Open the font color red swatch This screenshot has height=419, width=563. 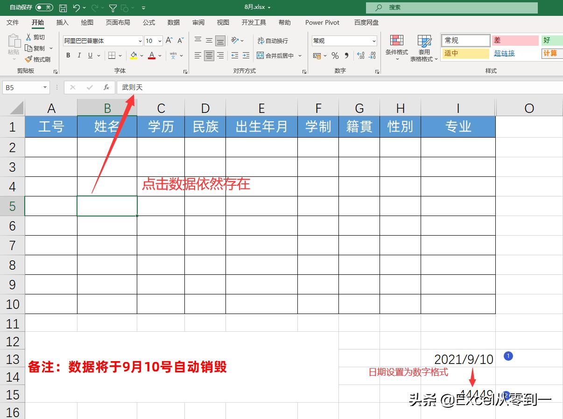tap(152, 56)
